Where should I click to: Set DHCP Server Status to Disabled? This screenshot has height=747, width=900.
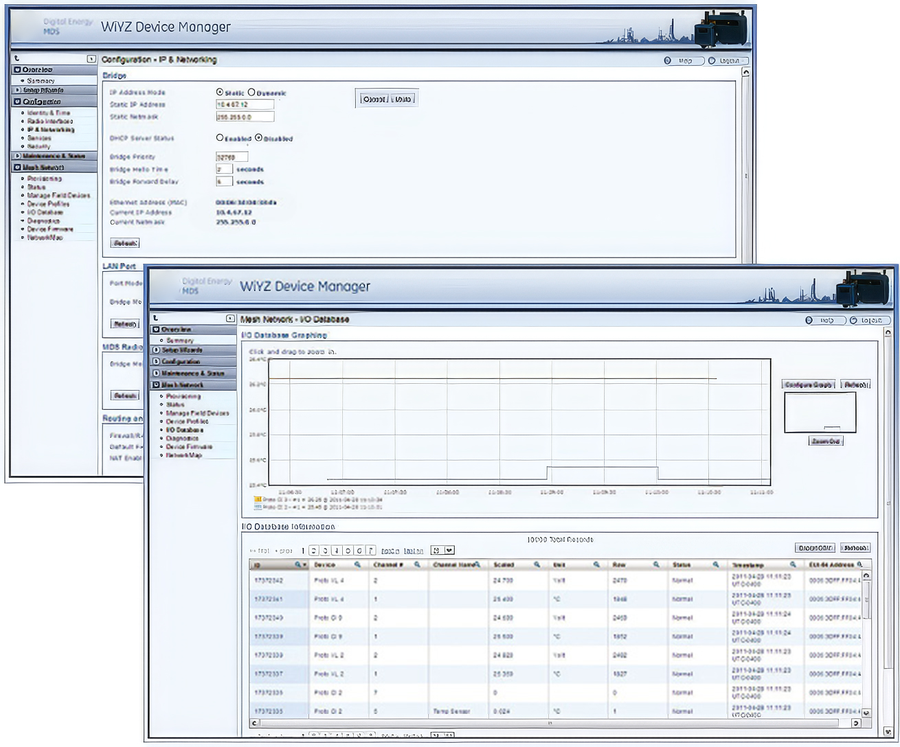[x=258, y=137]
